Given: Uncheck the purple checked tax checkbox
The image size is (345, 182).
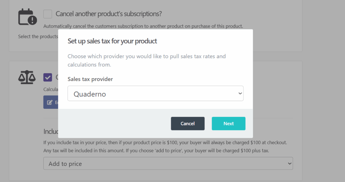Looking at the screenshot, I should coord(48,77).
